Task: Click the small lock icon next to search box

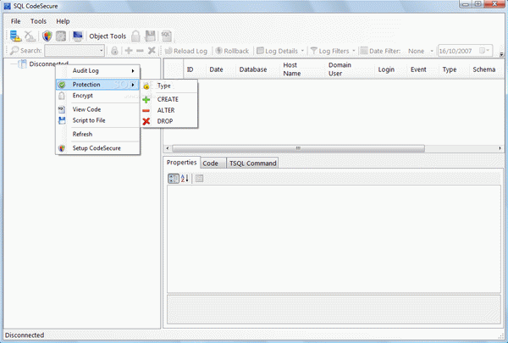Action: (114, 51)
